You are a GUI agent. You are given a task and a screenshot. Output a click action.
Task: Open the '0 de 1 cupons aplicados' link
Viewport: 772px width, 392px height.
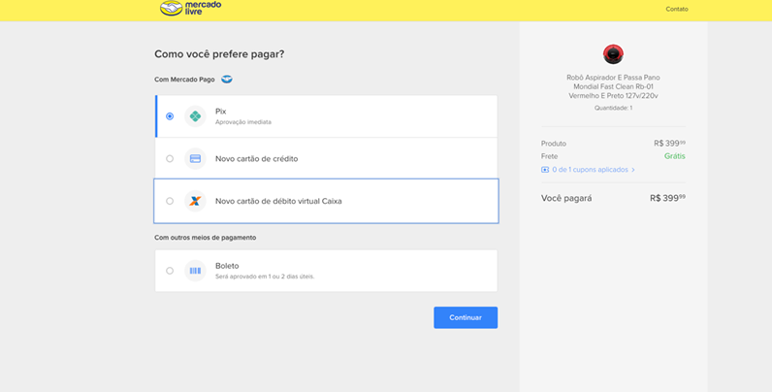(590, 170)
